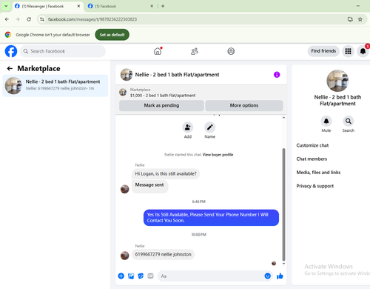Open the notifications bell icon
This screenshot has height=289, width=370.
(x=363, y=51)
